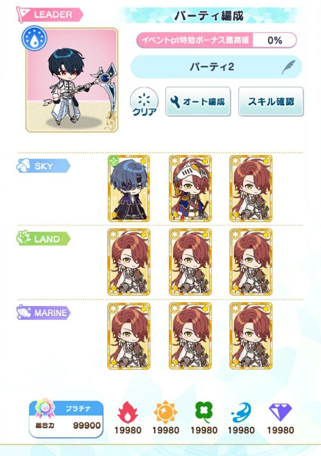This screenshot has width=321, height=456.
Task: Click the orange sun attribute icon
Action: (x=165, y=412)
